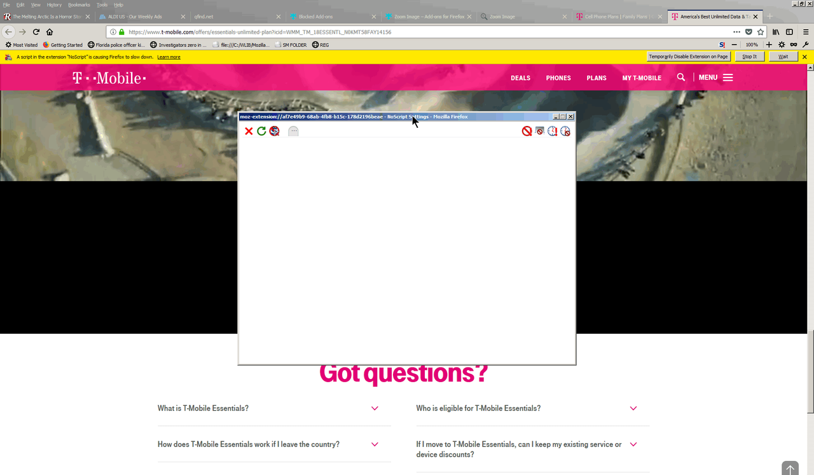
Task: Bookmark this page with the star
Action: (x=761, y=32)
